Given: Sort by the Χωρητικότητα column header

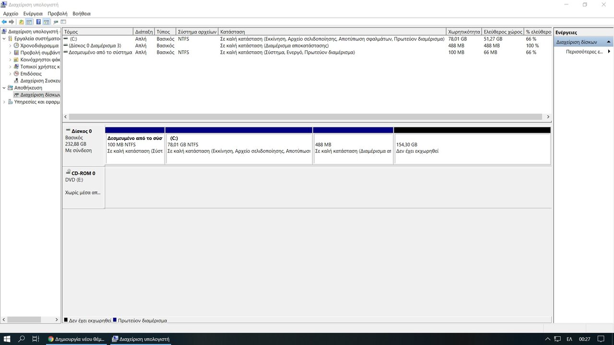Looking at the screenshot, I should [x=464, y=32].
